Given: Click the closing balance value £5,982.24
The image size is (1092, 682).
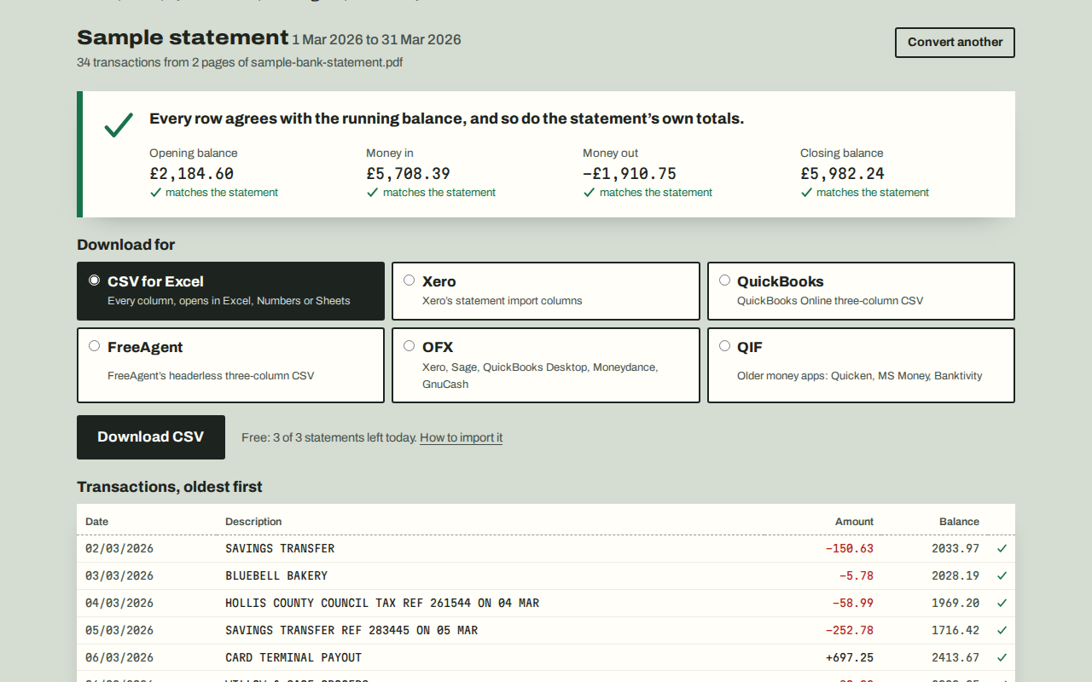Looking at the screenshot, I should click(843, 174).
